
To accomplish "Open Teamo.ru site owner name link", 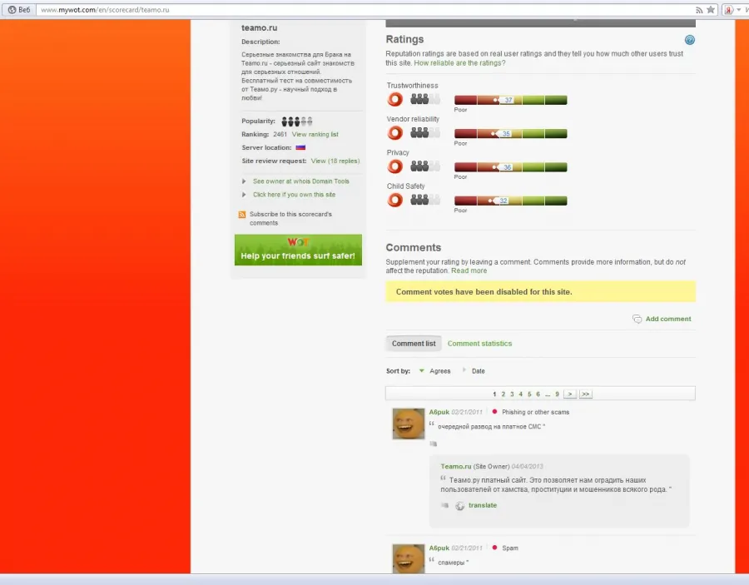I will (456, 467).
